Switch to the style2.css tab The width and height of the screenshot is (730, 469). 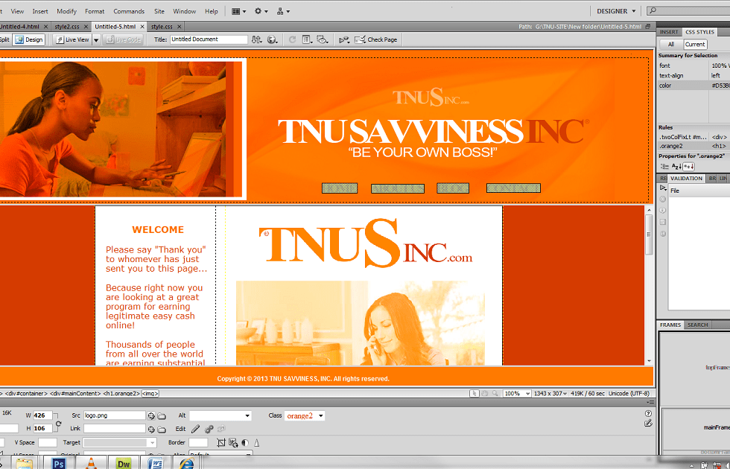67,27
